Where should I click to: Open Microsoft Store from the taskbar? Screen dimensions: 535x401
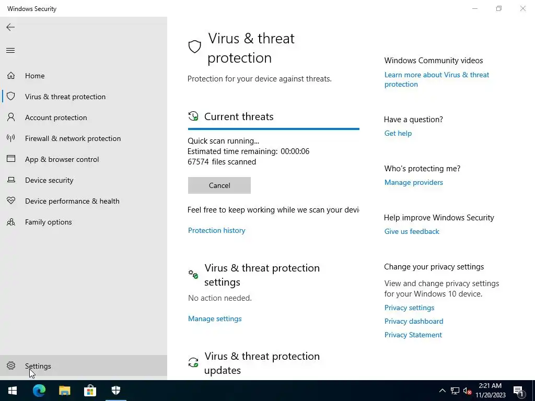pyautogui.click(x=90, y=391)
